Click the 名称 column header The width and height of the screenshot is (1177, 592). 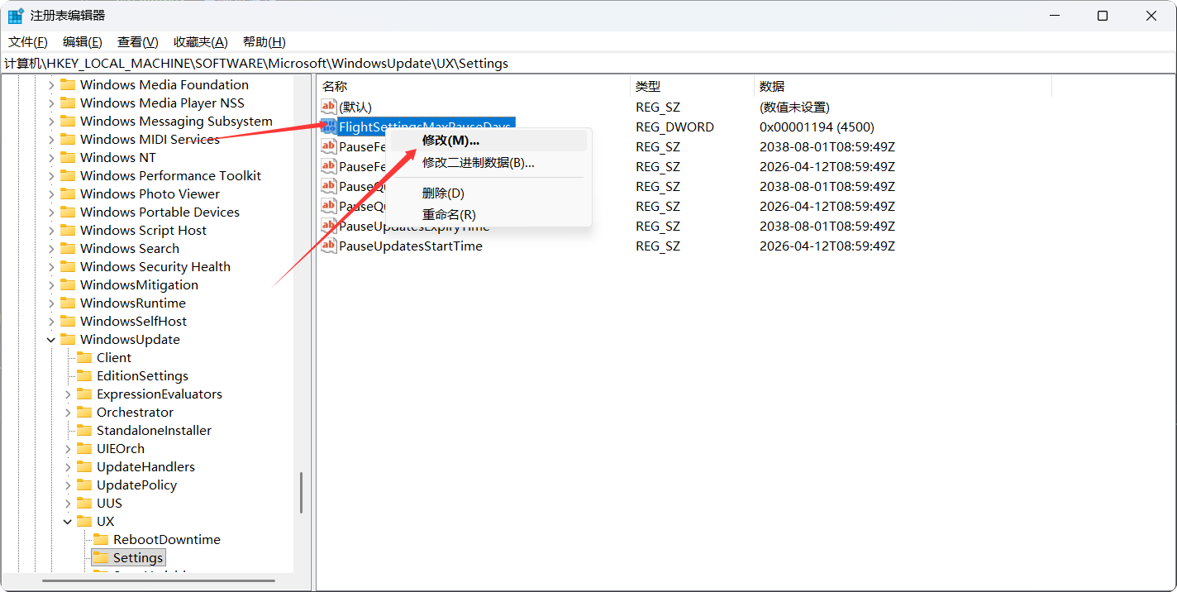335,86
